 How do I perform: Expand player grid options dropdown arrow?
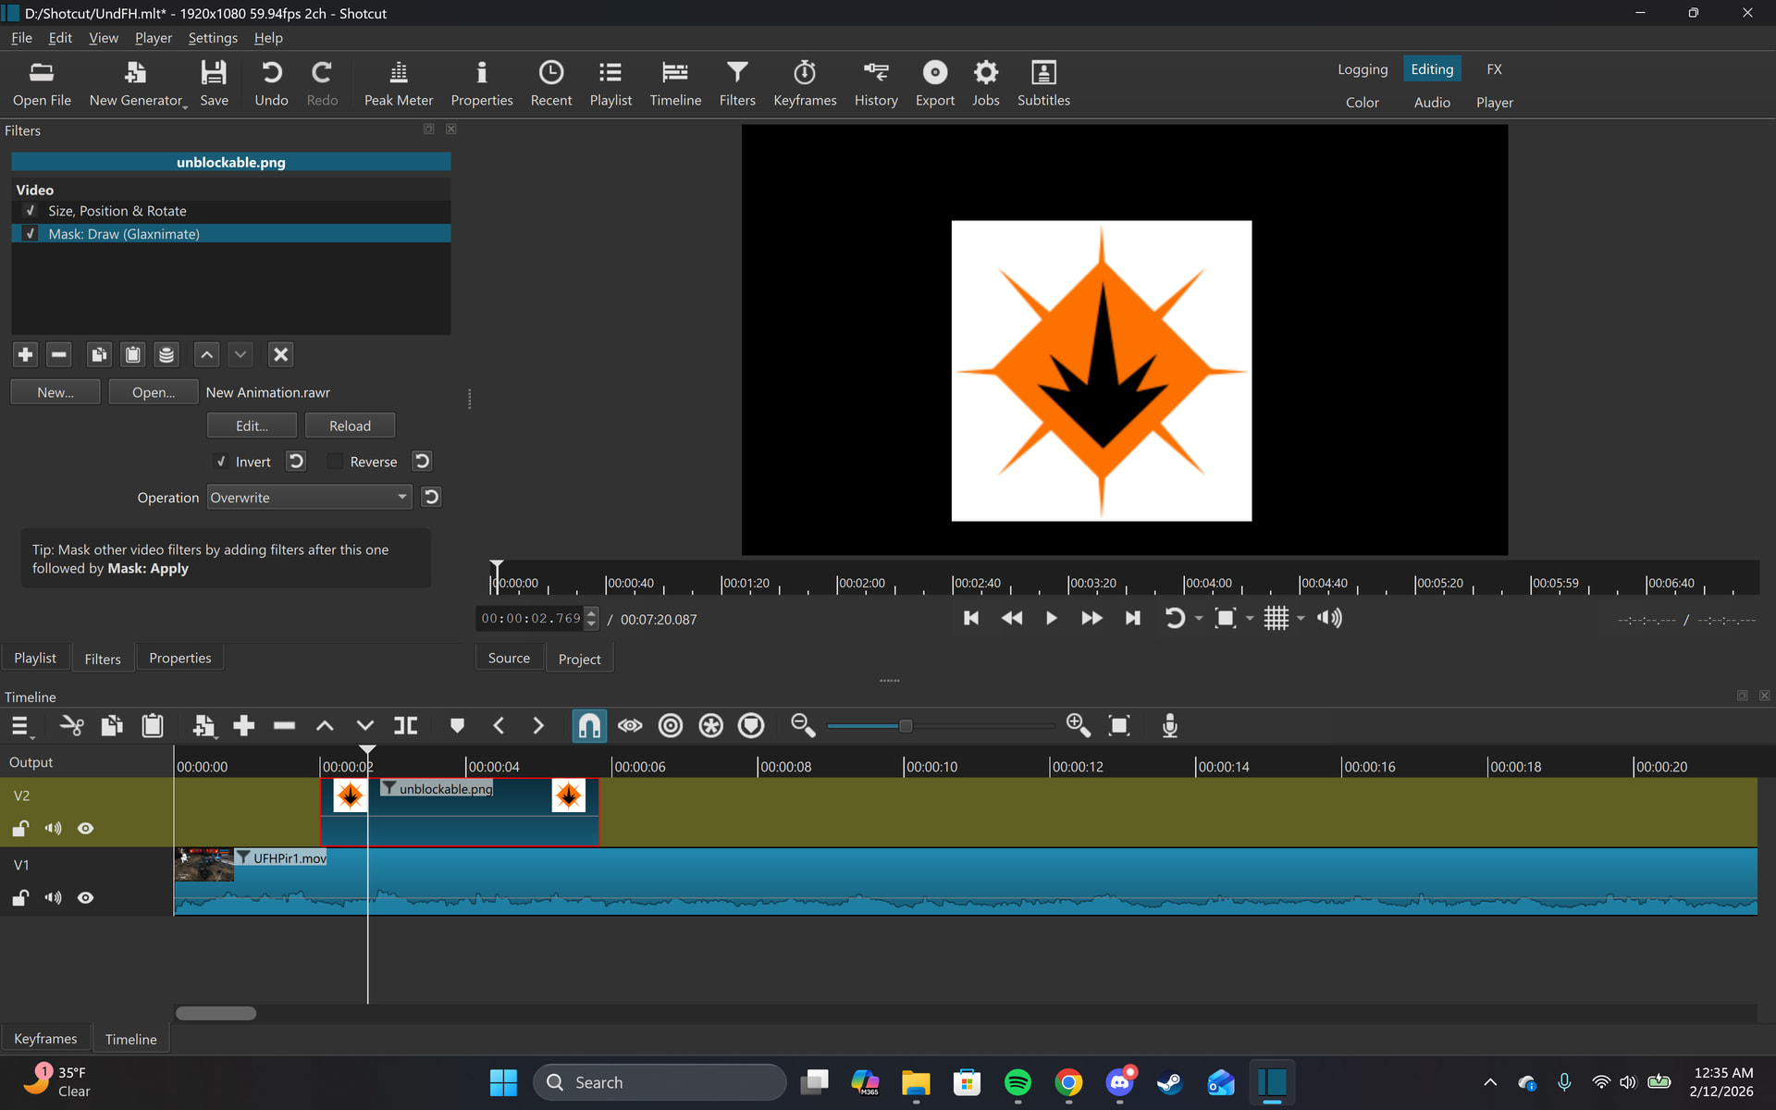(x=1301, y=618)
